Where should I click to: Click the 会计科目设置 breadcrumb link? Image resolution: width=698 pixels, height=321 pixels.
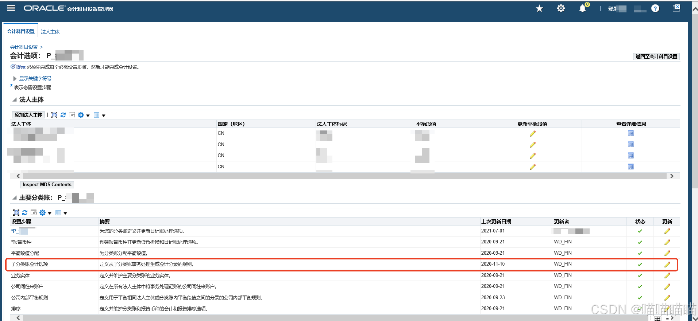point(24,47)
